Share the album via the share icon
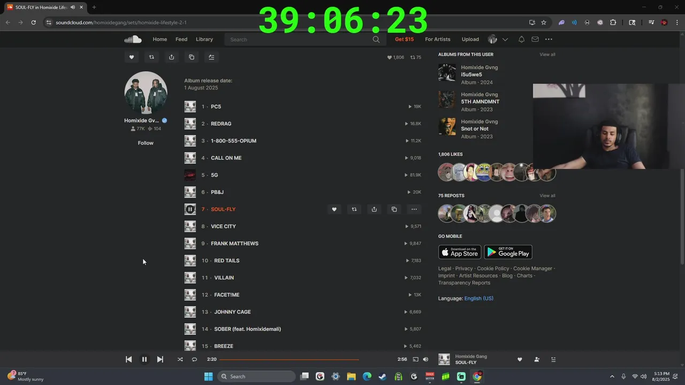 click(x=171, y=57)
